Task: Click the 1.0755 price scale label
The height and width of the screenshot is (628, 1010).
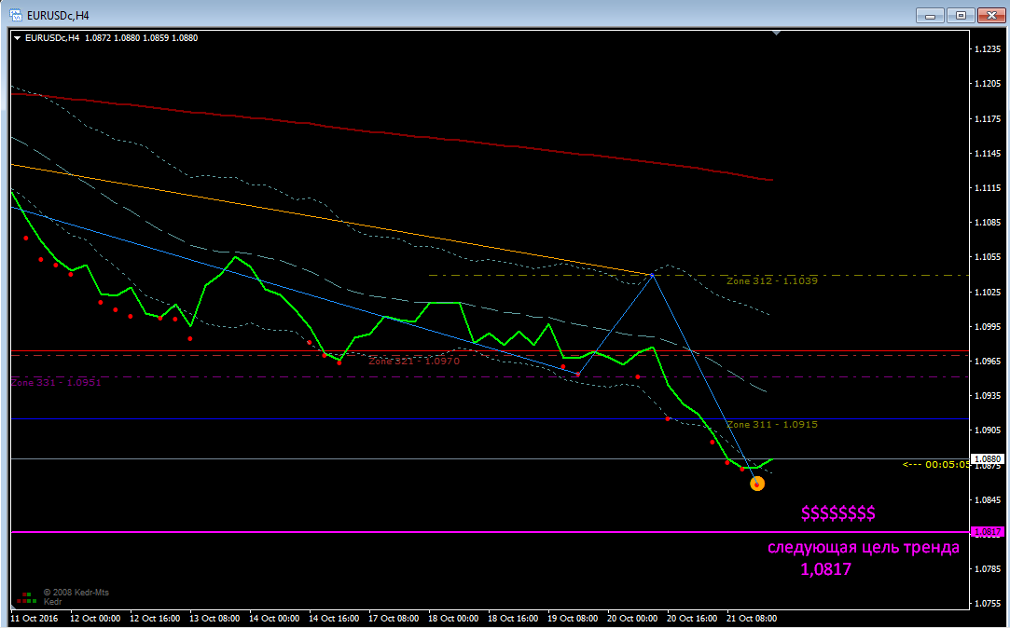Action: [x=988, y=604]
